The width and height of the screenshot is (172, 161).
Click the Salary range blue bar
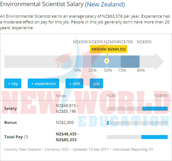pyautogui.click(x=155, y=108)
